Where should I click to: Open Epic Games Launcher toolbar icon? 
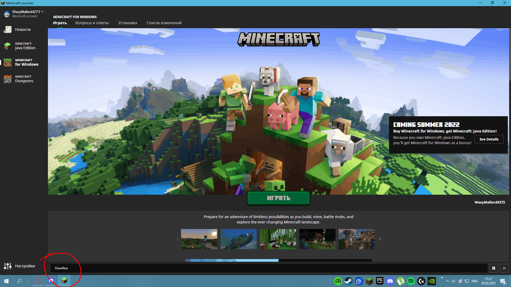[x=379, y=281]
